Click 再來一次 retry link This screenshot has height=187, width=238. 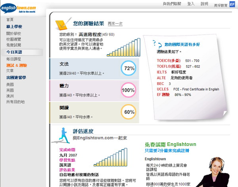click(x=115, y=24)
